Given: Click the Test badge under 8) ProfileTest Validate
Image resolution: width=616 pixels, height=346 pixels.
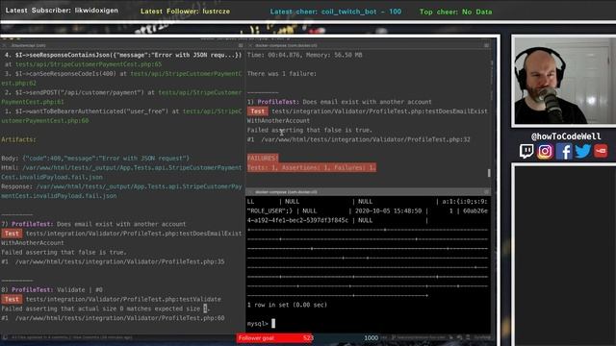Looking at the screenshot, I should [x=12, y=299].
